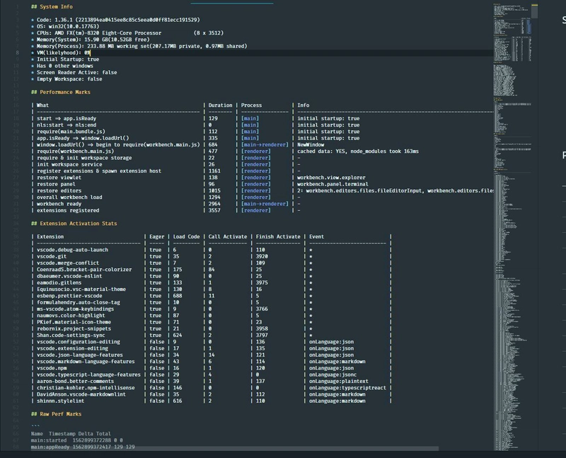The width and height of the screenshot is (566, 458).
Task: Click 'main:started 1562899372288' line
Action: [x=76, y=440]
